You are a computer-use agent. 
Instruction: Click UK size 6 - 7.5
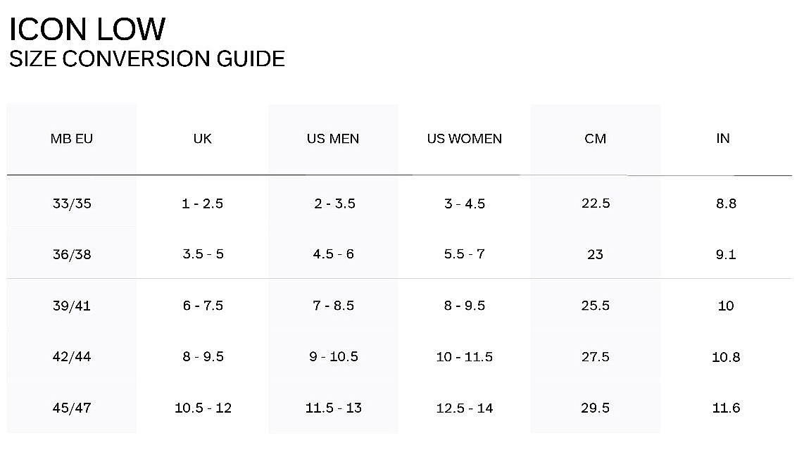coord(203,306)
